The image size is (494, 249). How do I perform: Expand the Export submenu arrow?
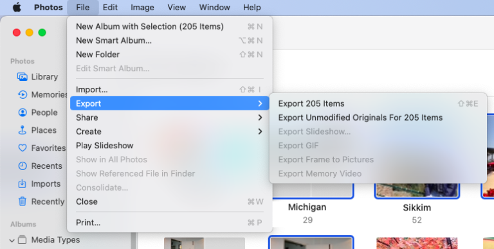[260, 103]
